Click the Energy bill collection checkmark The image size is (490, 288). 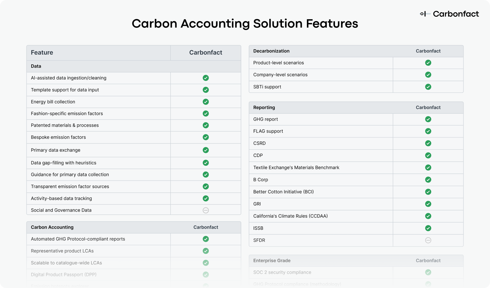pyautogui.click(x=206, y=102)
